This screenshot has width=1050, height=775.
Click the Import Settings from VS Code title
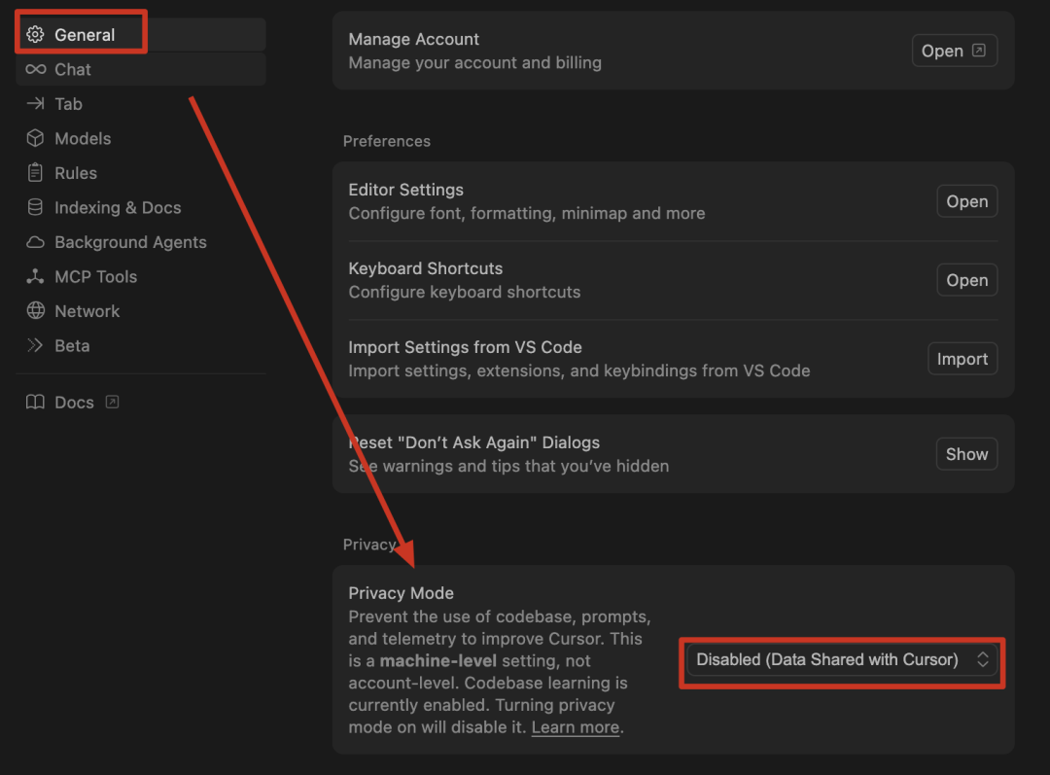pos(465,347)
